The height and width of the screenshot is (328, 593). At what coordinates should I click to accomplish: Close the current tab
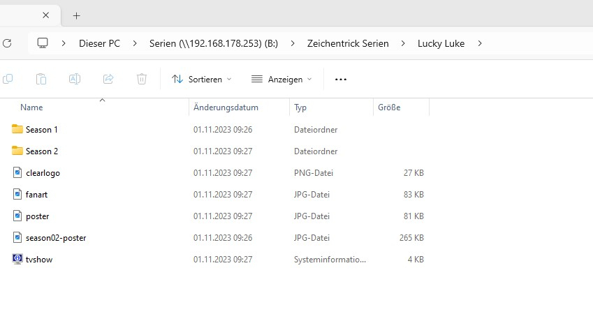pyautogui.click(x=45, y=15)
